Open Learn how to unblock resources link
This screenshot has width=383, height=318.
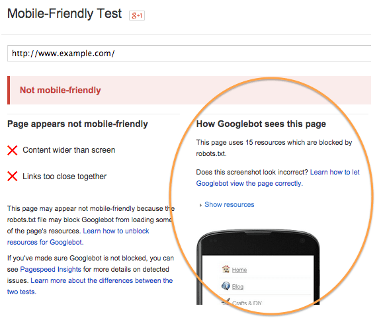[x=78, y=237]
